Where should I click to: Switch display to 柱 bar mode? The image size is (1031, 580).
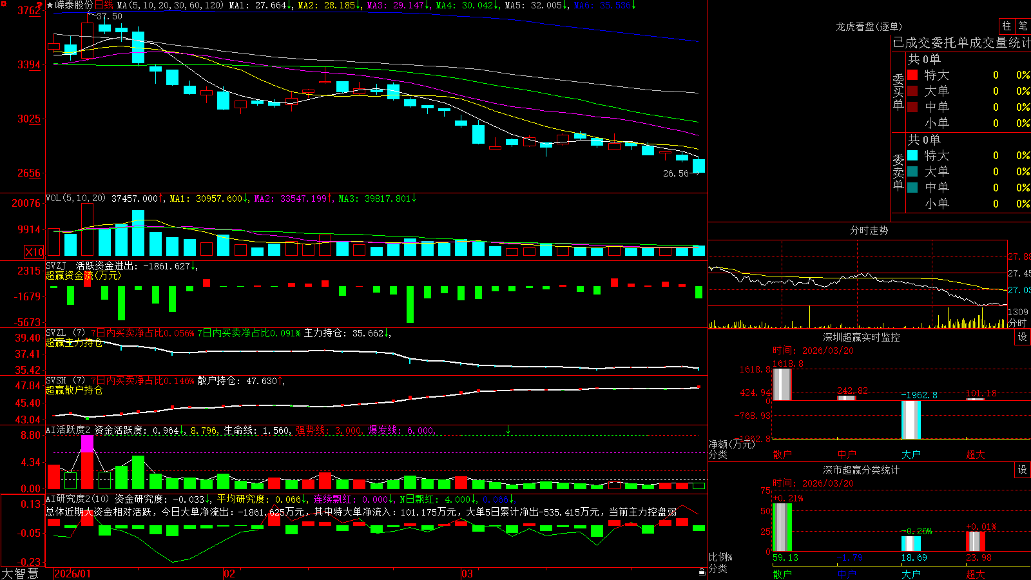tap(1007, 26)
